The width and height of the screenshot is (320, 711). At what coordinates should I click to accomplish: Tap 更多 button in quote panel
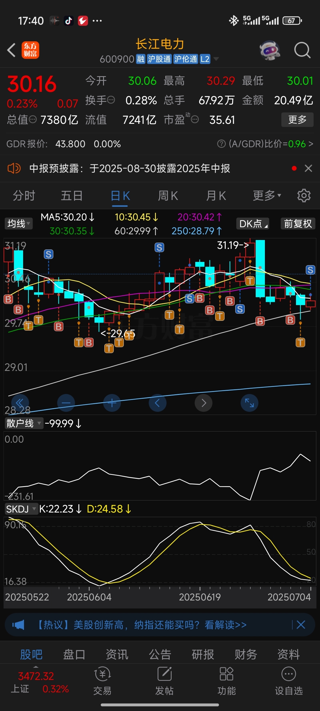coord(297,120)
